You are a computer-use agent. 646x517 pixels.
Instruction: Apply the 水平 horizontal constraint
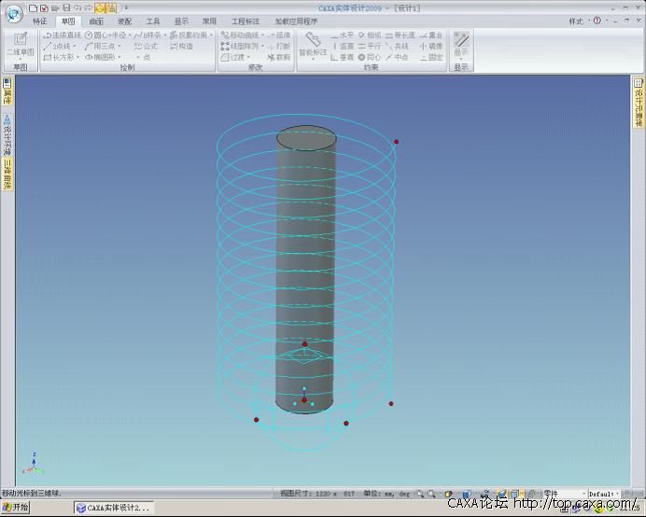342,35
